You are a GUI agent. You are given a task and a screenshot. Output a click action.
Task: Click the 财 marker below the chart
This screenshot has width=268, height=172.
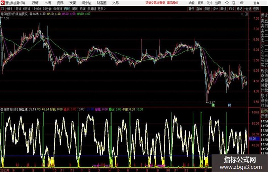229,105
